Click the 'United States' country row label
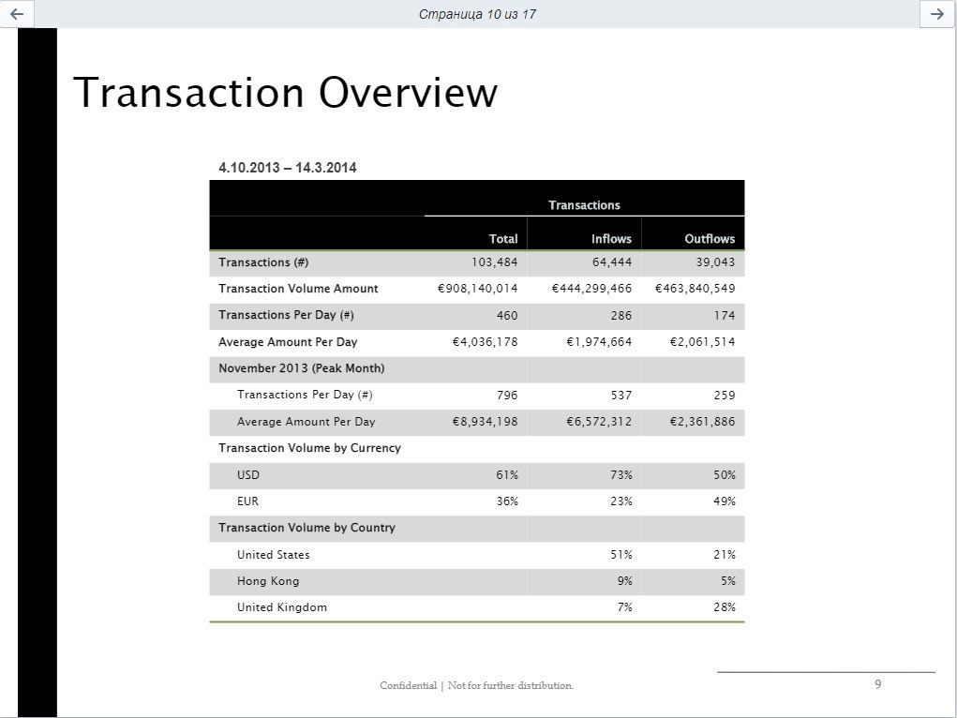957x718 pixels. pyautogui.click(x=274, y=554)
